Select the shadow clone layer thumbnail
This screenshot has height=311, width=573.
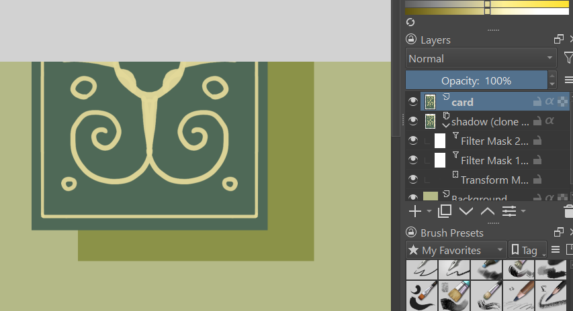pyautogui.click(x=430, y=121)
